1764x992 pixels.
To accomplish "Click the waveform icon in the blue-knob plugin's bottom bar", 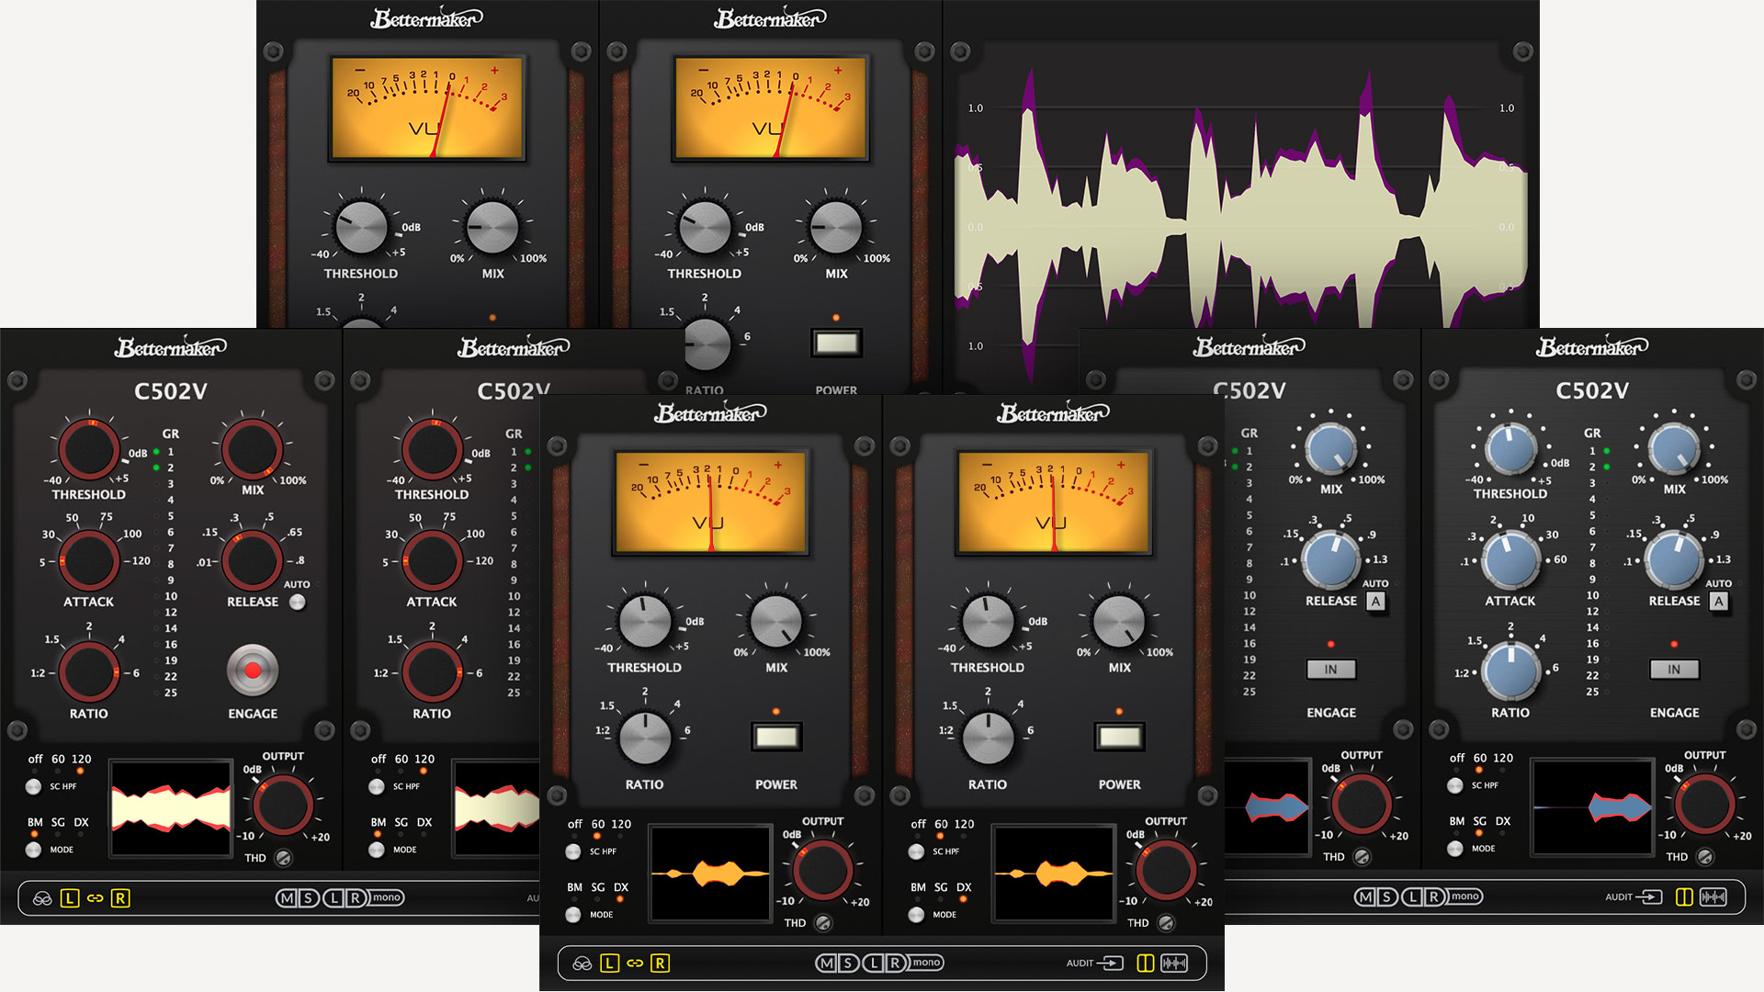I will tap(1713, 897).
